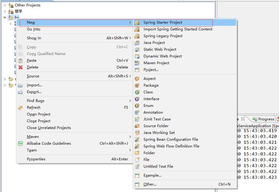Open the Source submenu arrow
Screen dimensions: 279x192
tap(130, 76)
